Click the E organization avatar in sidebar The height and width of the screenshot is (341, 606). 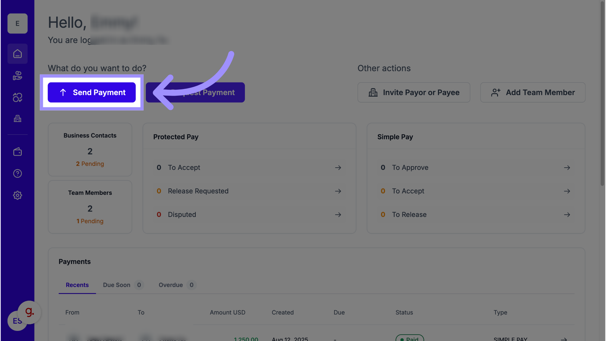[x=17, y=23]
